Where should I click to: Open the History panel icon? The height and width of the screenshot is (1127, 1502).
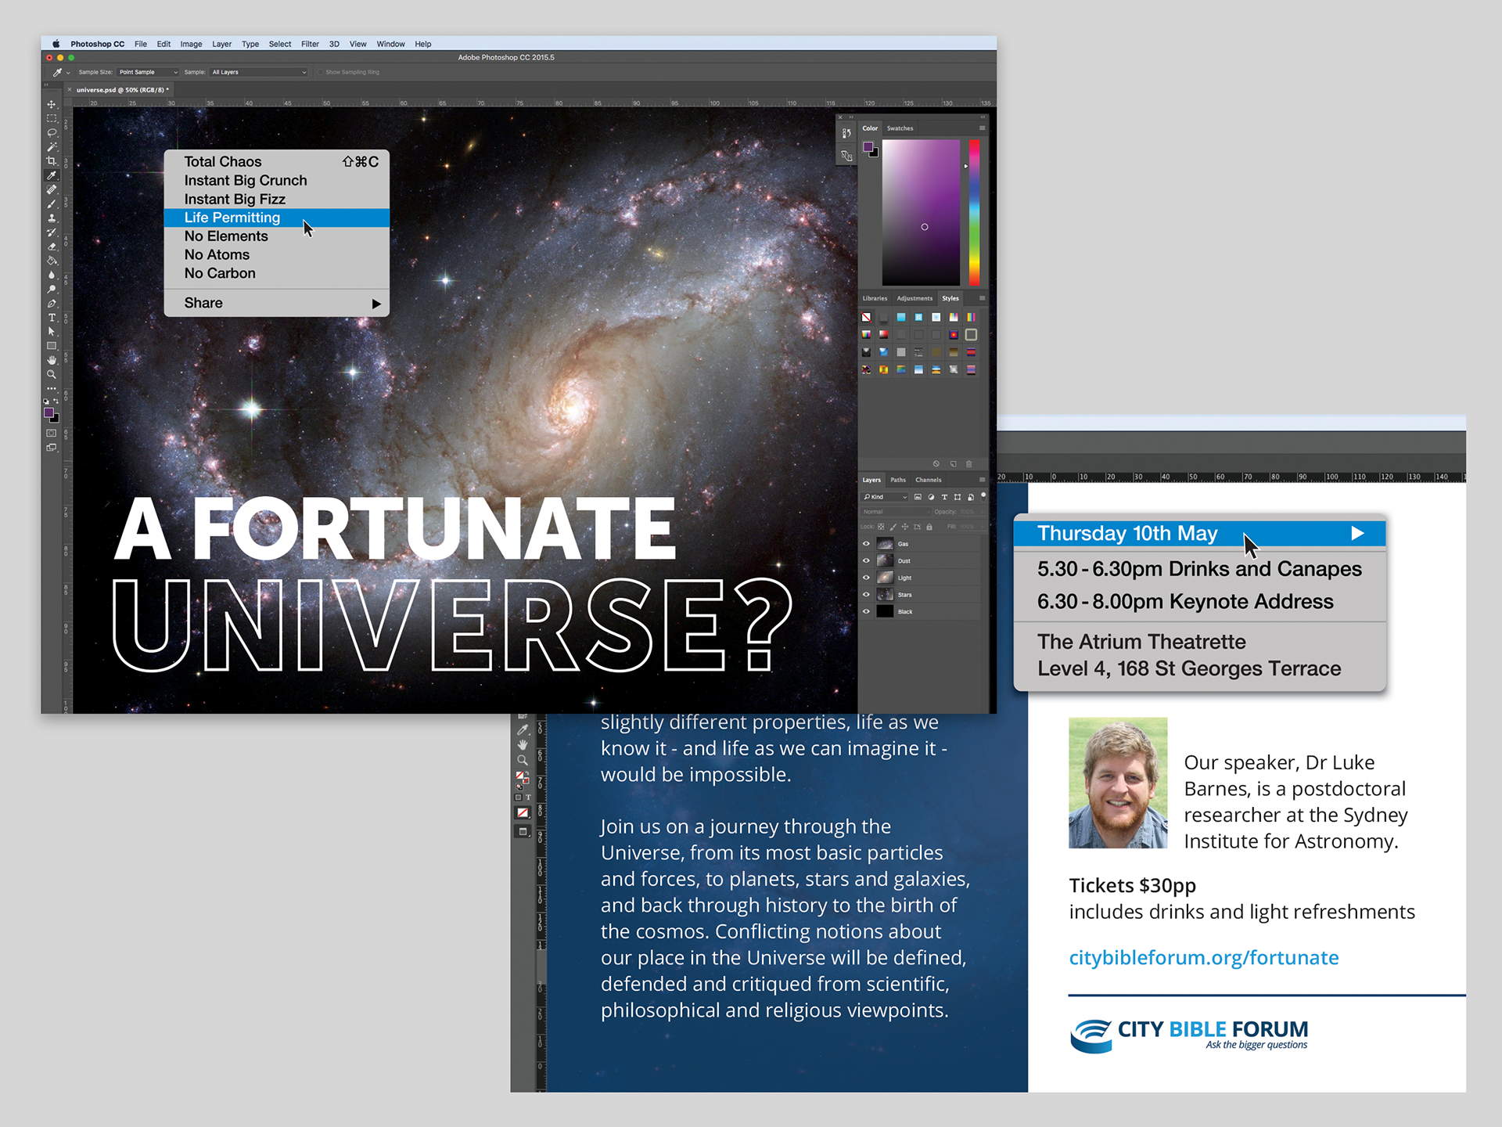[846, 134]
